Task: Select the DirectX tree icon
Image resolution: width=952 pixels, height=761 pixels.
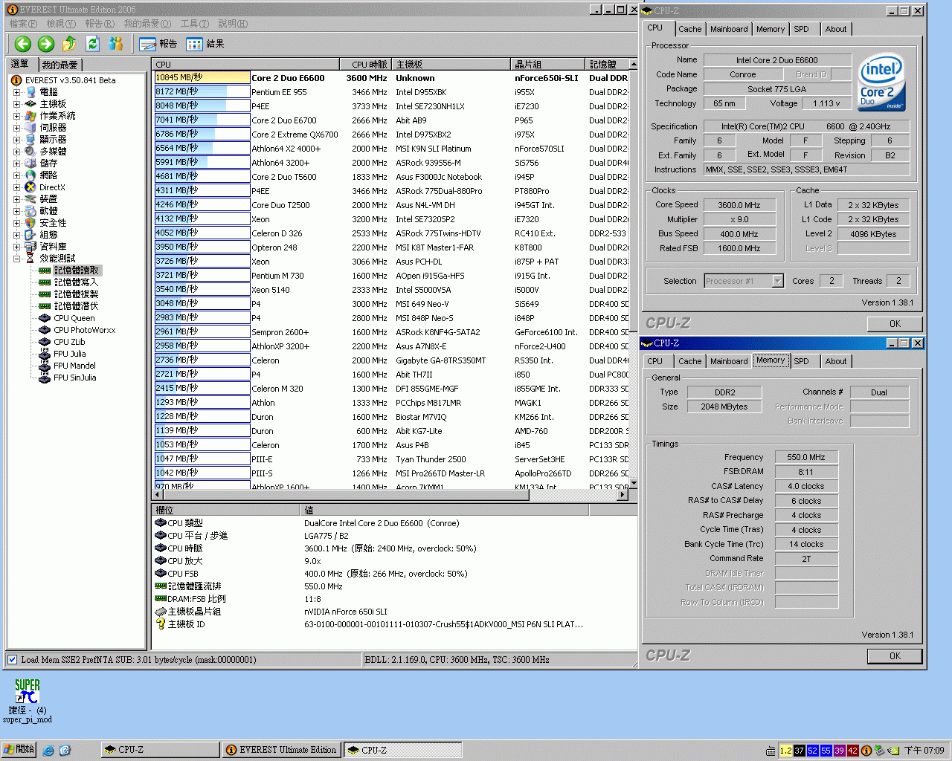Action: click(30, 187)
